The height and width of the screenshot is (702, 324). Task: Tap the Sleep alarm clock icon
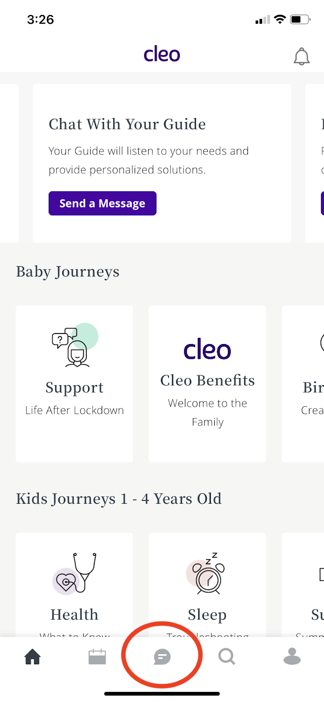point(207,574)
